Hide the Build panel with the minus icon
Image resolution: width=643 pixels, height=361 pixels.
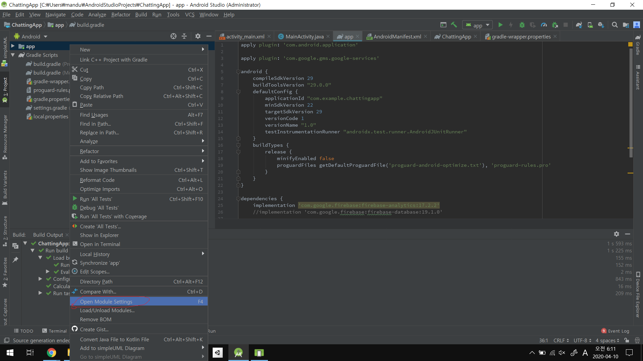coord(628,234)
